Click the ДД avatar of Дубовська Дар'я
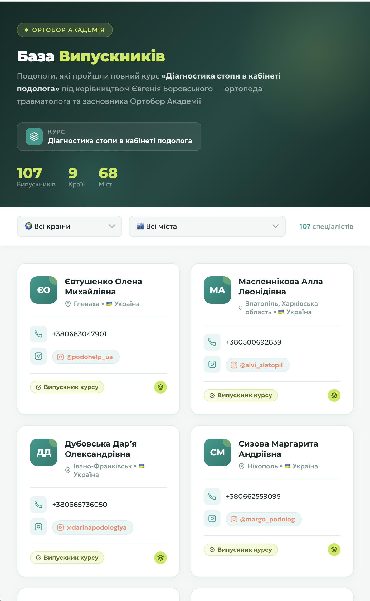 pyautogui.click(x=44, y=452)
